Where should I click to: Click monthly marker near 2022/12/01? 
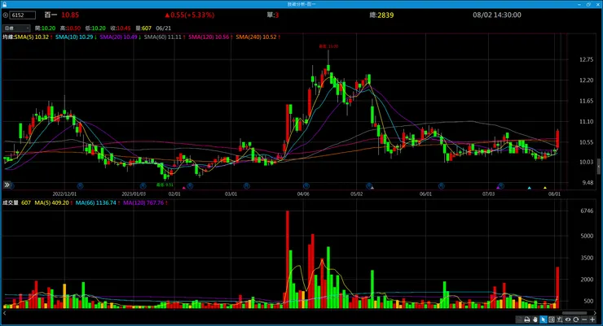[80, 185]
